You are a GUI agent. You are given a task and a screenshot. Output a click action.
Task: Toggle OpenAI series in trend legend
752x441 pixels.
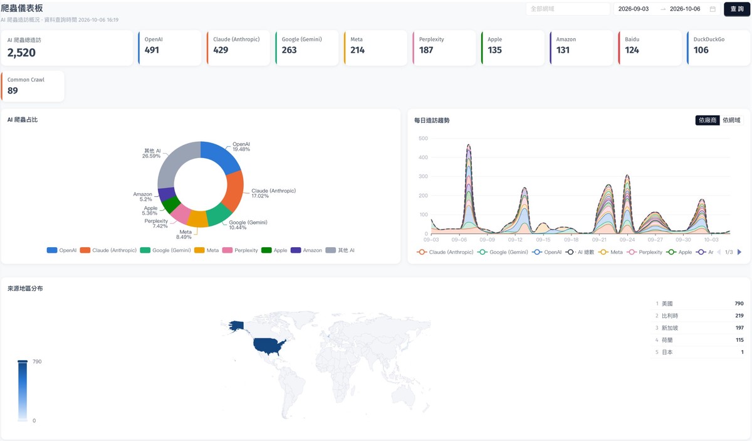coord(546,252)
